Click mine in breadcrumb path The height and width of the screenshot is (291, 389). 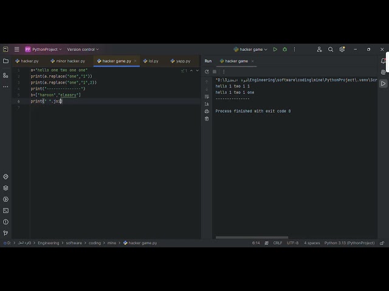(x=112, y=243)
